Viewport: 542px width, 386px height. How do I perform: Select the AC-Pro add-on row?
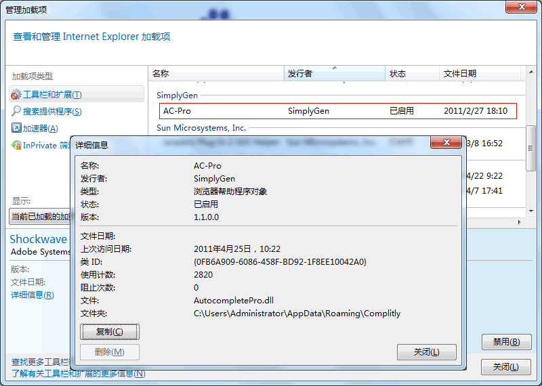point(337,111)
